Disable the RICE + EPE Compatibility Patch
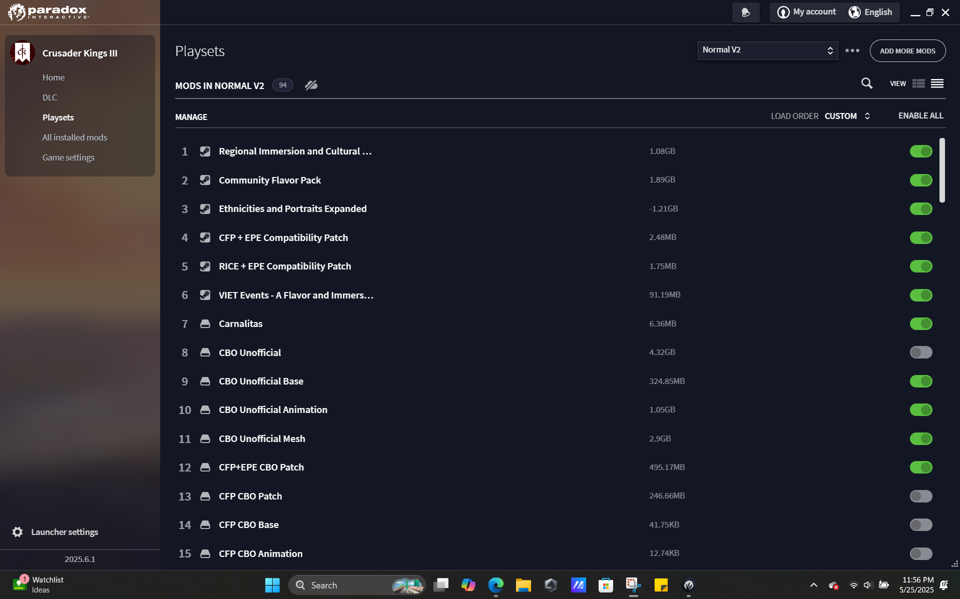960x599 pixels. point(921,266)
